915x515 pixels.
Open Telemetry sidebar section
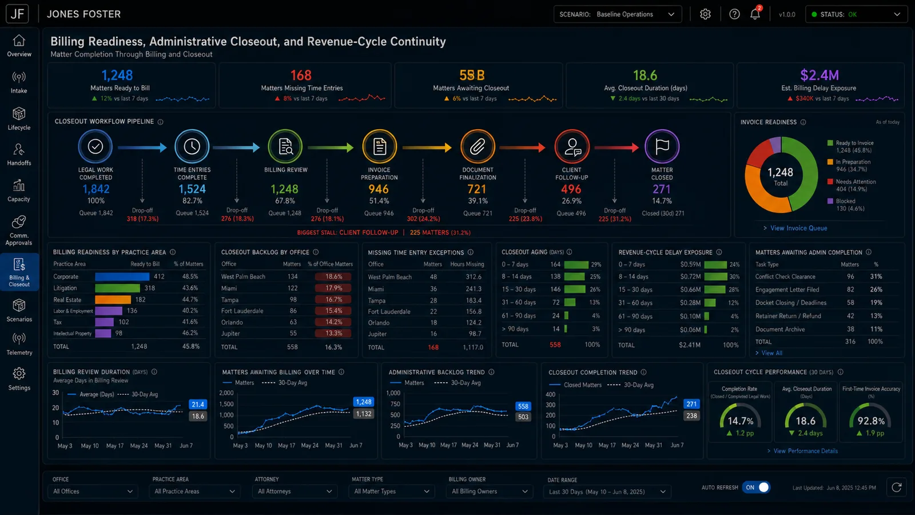pos(19,344)
